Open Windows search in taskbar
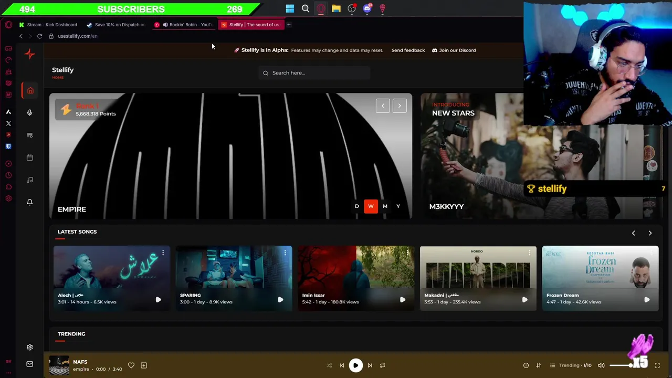The height and width of the screenshot is (378, 672). pyautogui.click(x=306, y=8)
